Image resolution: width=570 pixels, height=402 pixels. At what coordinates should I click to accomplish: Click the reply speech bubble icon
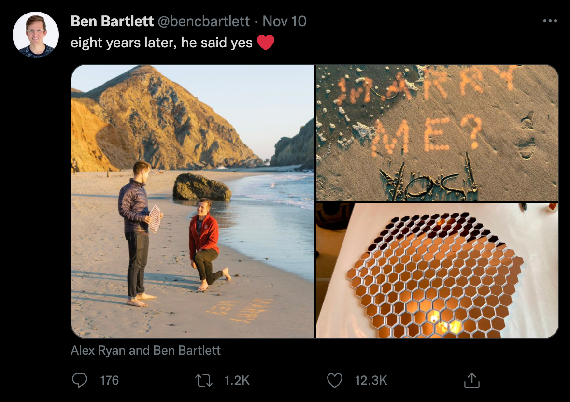click(x=79, y=380)
